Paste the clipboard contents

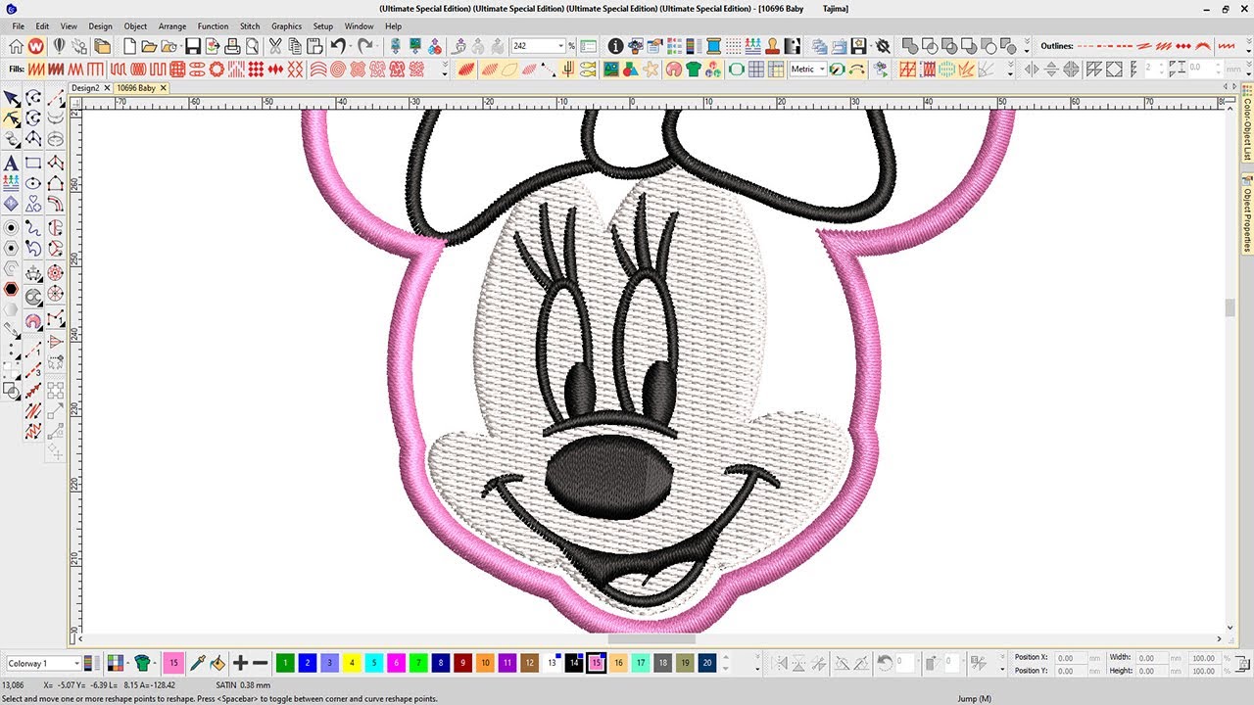[314, 46]
